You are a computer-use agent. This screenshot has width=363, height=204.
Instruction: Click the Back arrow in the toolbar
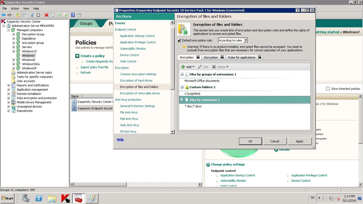pos(3,15)
